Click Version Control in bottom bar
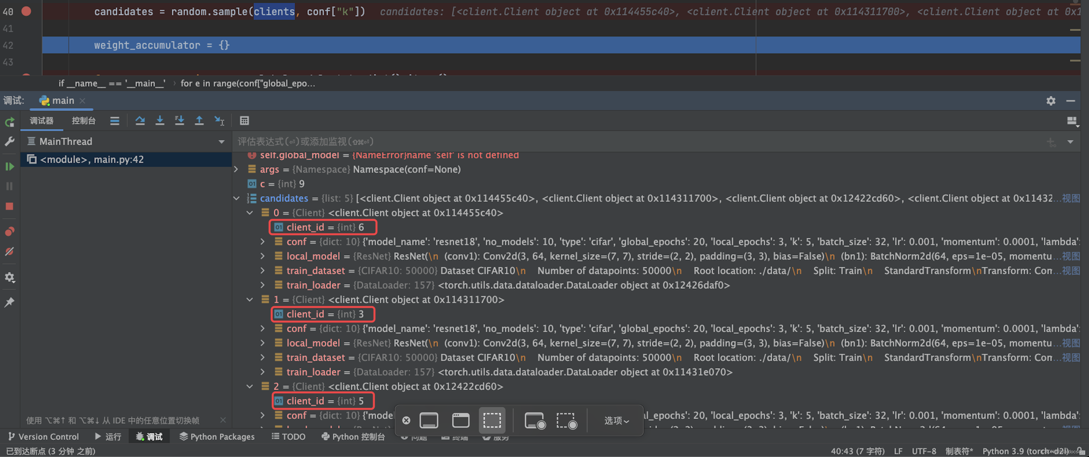1089x457 pixels. pyautogui.click(x=44, y=437)
